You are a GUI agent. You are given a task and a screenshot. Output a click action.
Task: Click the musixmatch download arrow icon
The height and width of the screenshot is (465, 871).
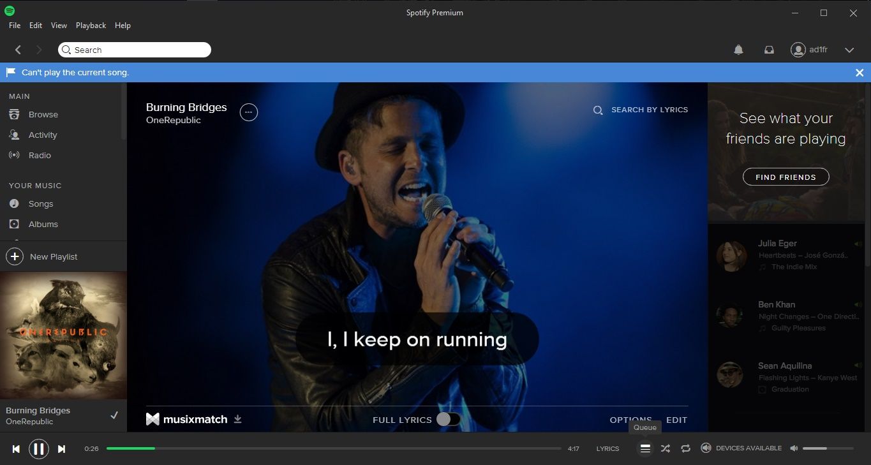(x=238, y=419)
